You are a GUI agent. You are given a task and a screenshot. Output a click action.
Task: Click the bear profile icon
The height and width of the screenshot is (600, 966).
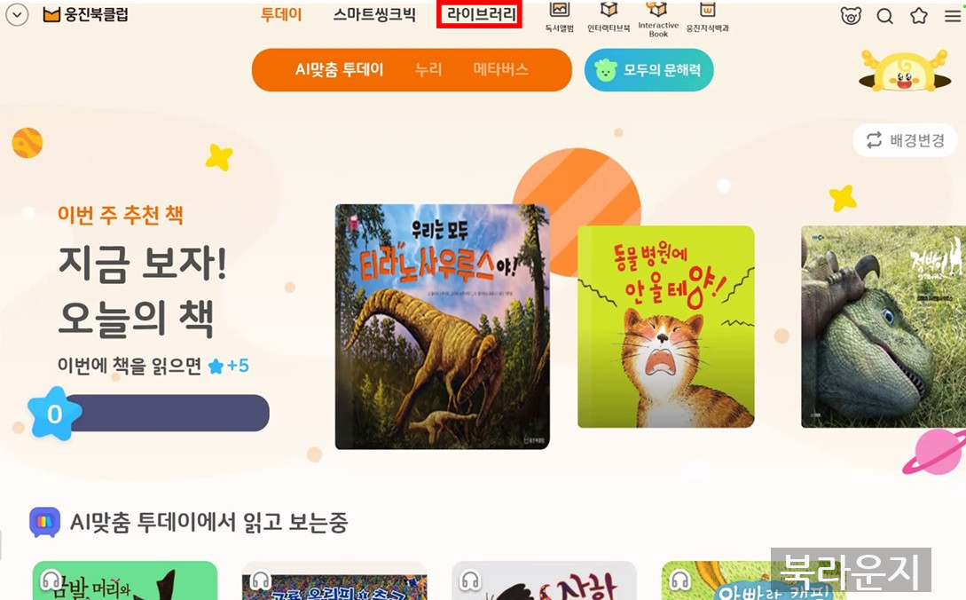click(851, 15)
